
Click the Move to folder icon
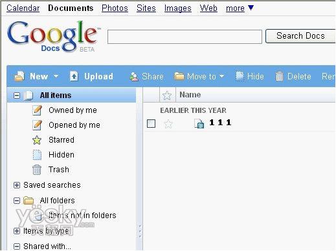pos(179,76)
